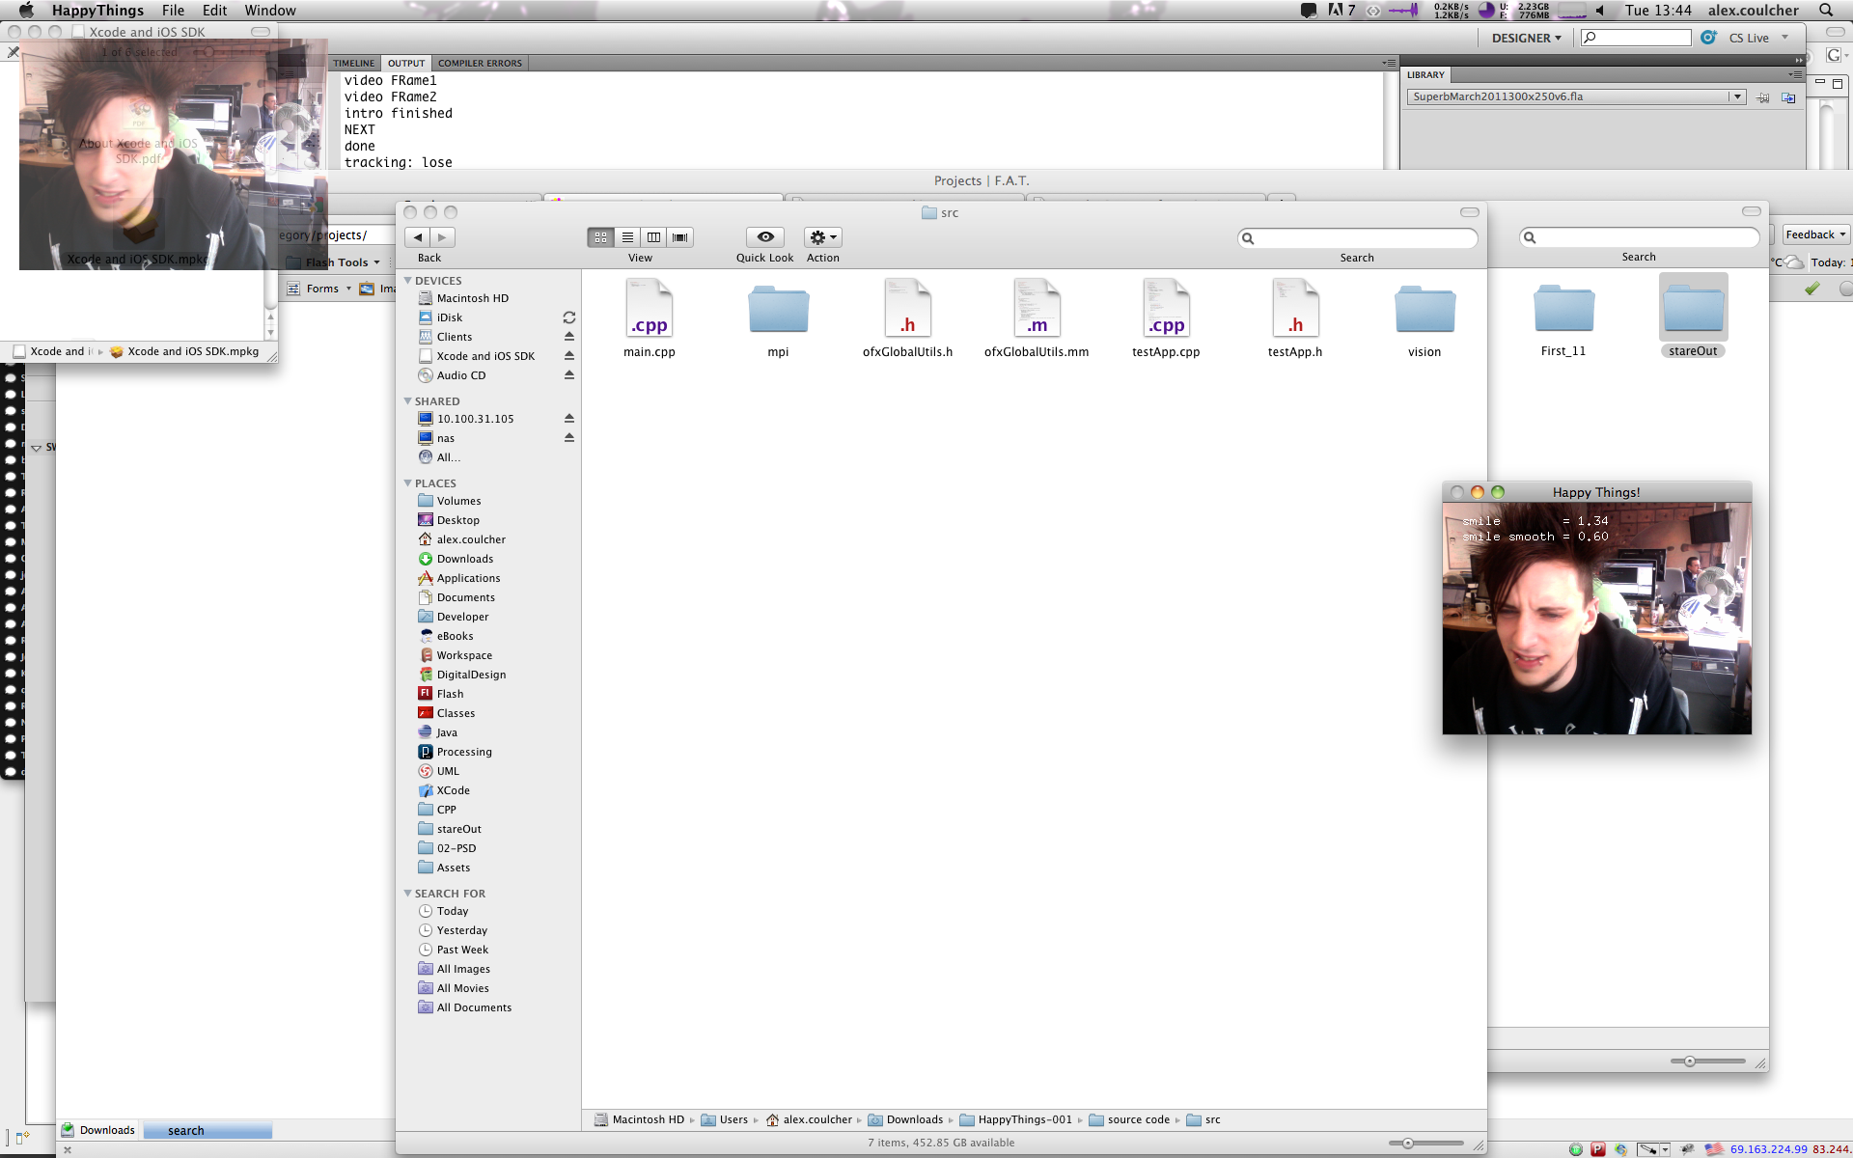Click the Flash search field near DESIGNER

(1636, 38)
